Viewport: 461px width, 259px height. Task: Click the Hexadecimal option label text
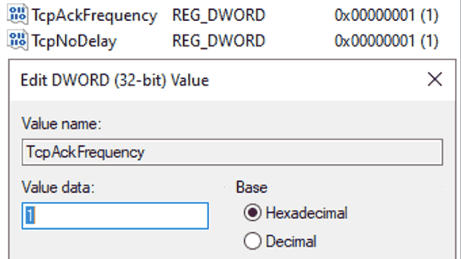[306, 213]
